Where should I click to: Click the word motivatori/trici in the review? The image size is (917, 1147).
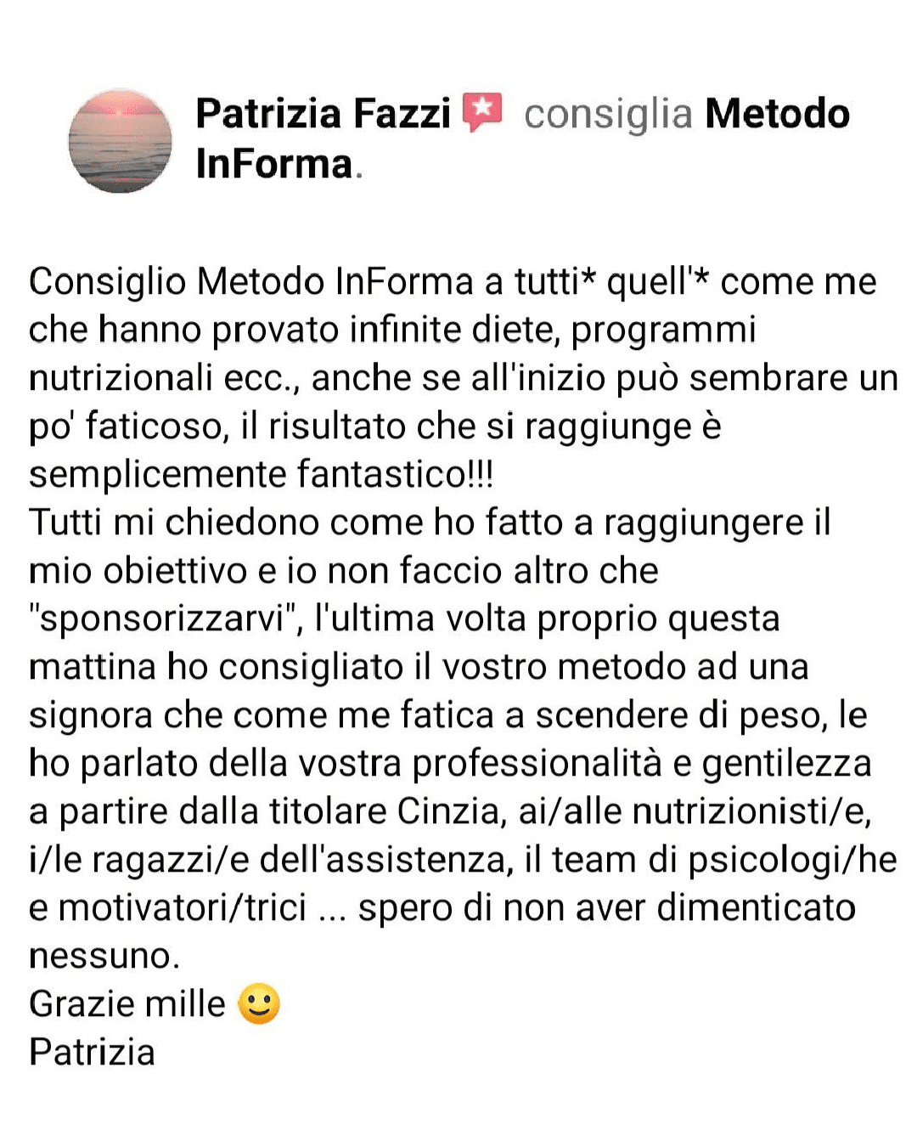pos(183,908)
